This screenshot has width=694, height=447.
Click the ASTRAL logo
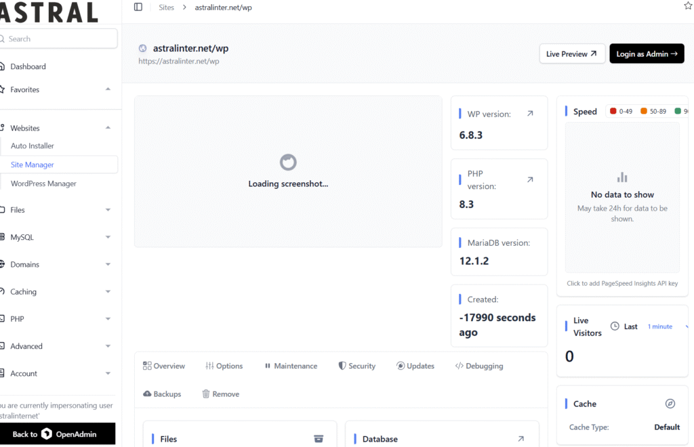coord(49,12)
